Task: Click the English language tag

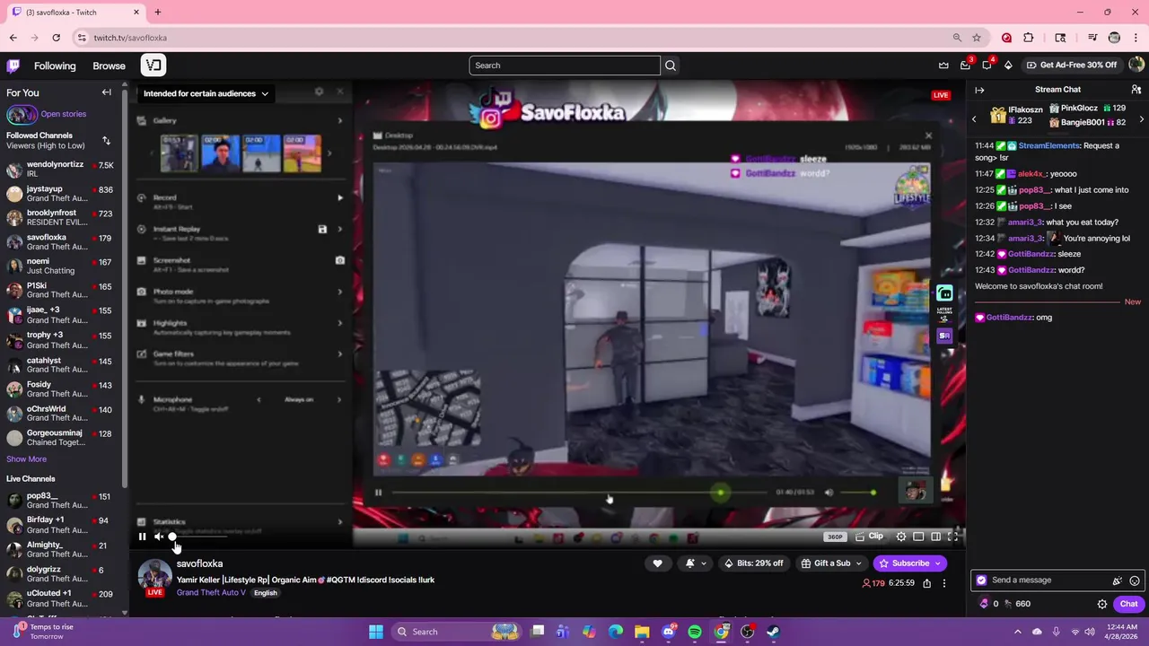Action: point(265,593)
